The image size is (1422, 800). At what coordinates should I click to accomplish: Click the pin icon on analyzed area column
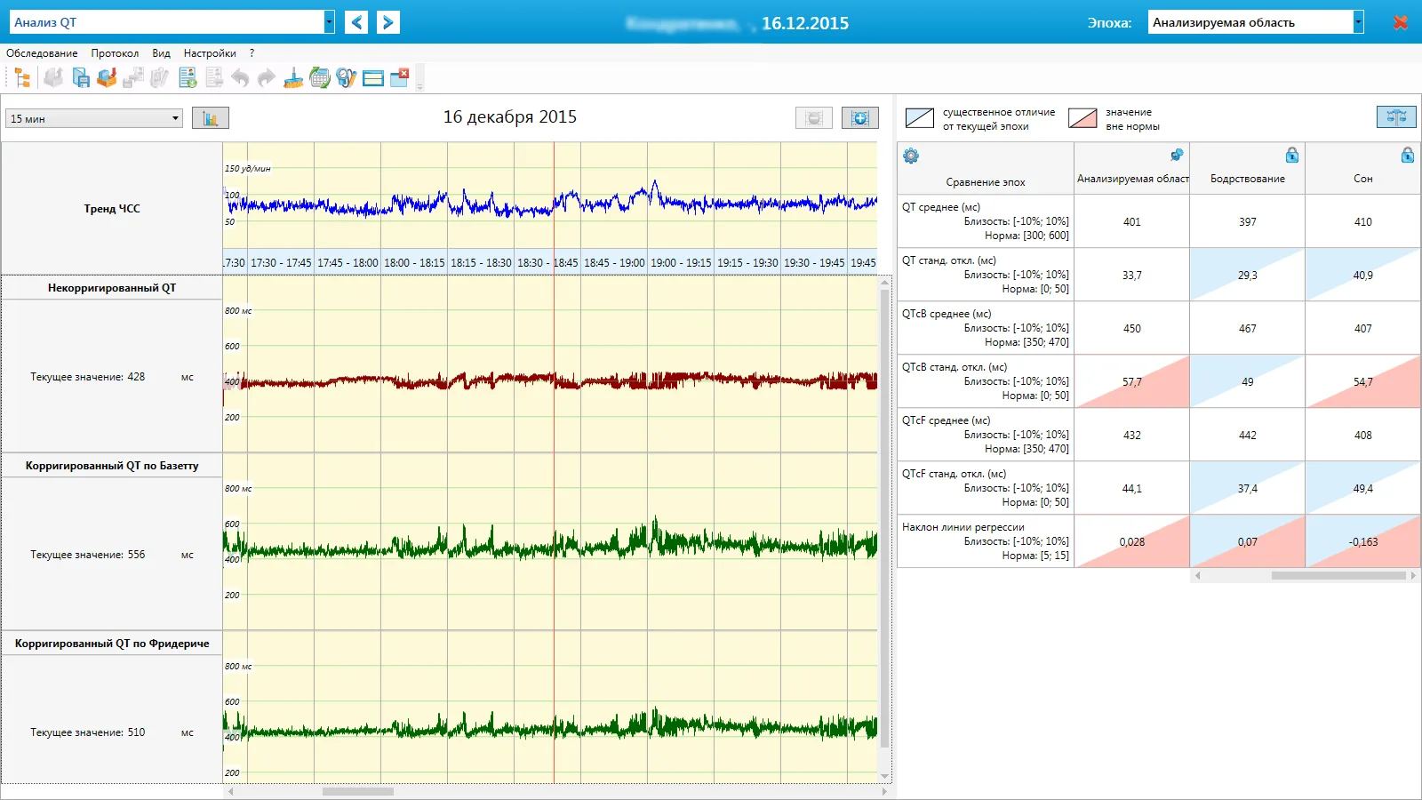[1177, 155]
